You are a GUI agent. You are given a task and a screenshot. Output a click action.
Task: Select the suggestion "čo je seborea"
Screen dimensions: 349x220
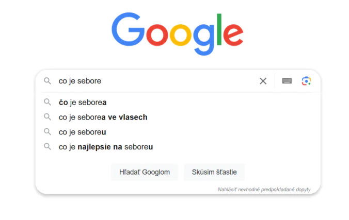pyautogui.click(x=83, y=102)
